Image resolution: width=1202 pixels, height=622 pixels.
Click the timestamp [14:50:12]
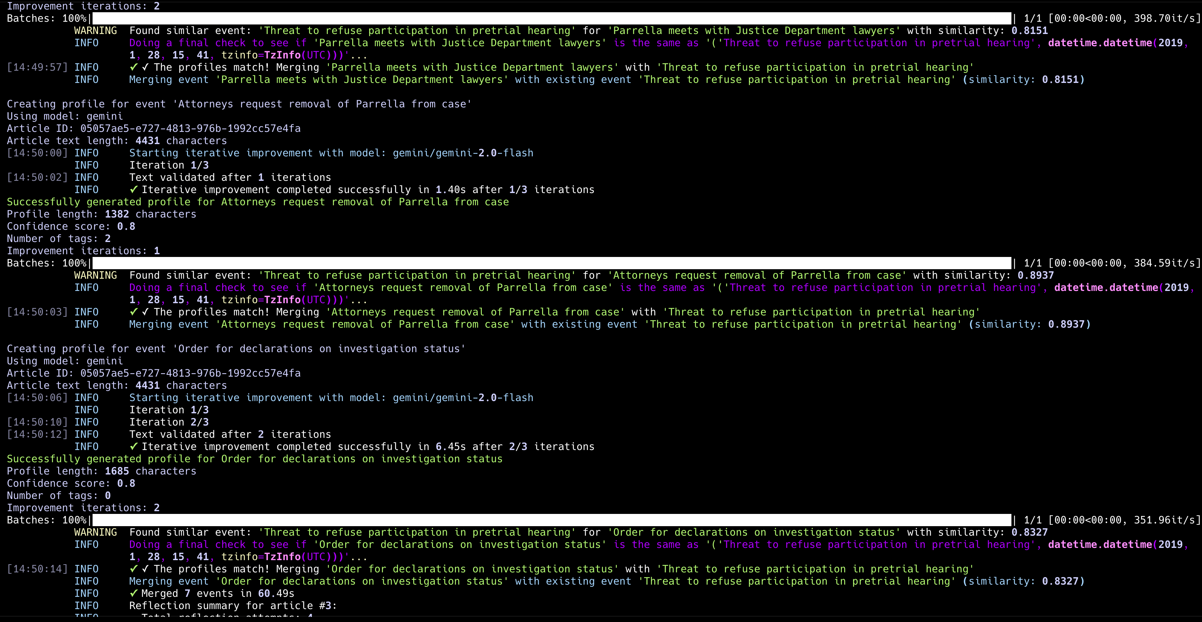click(37, 435)
